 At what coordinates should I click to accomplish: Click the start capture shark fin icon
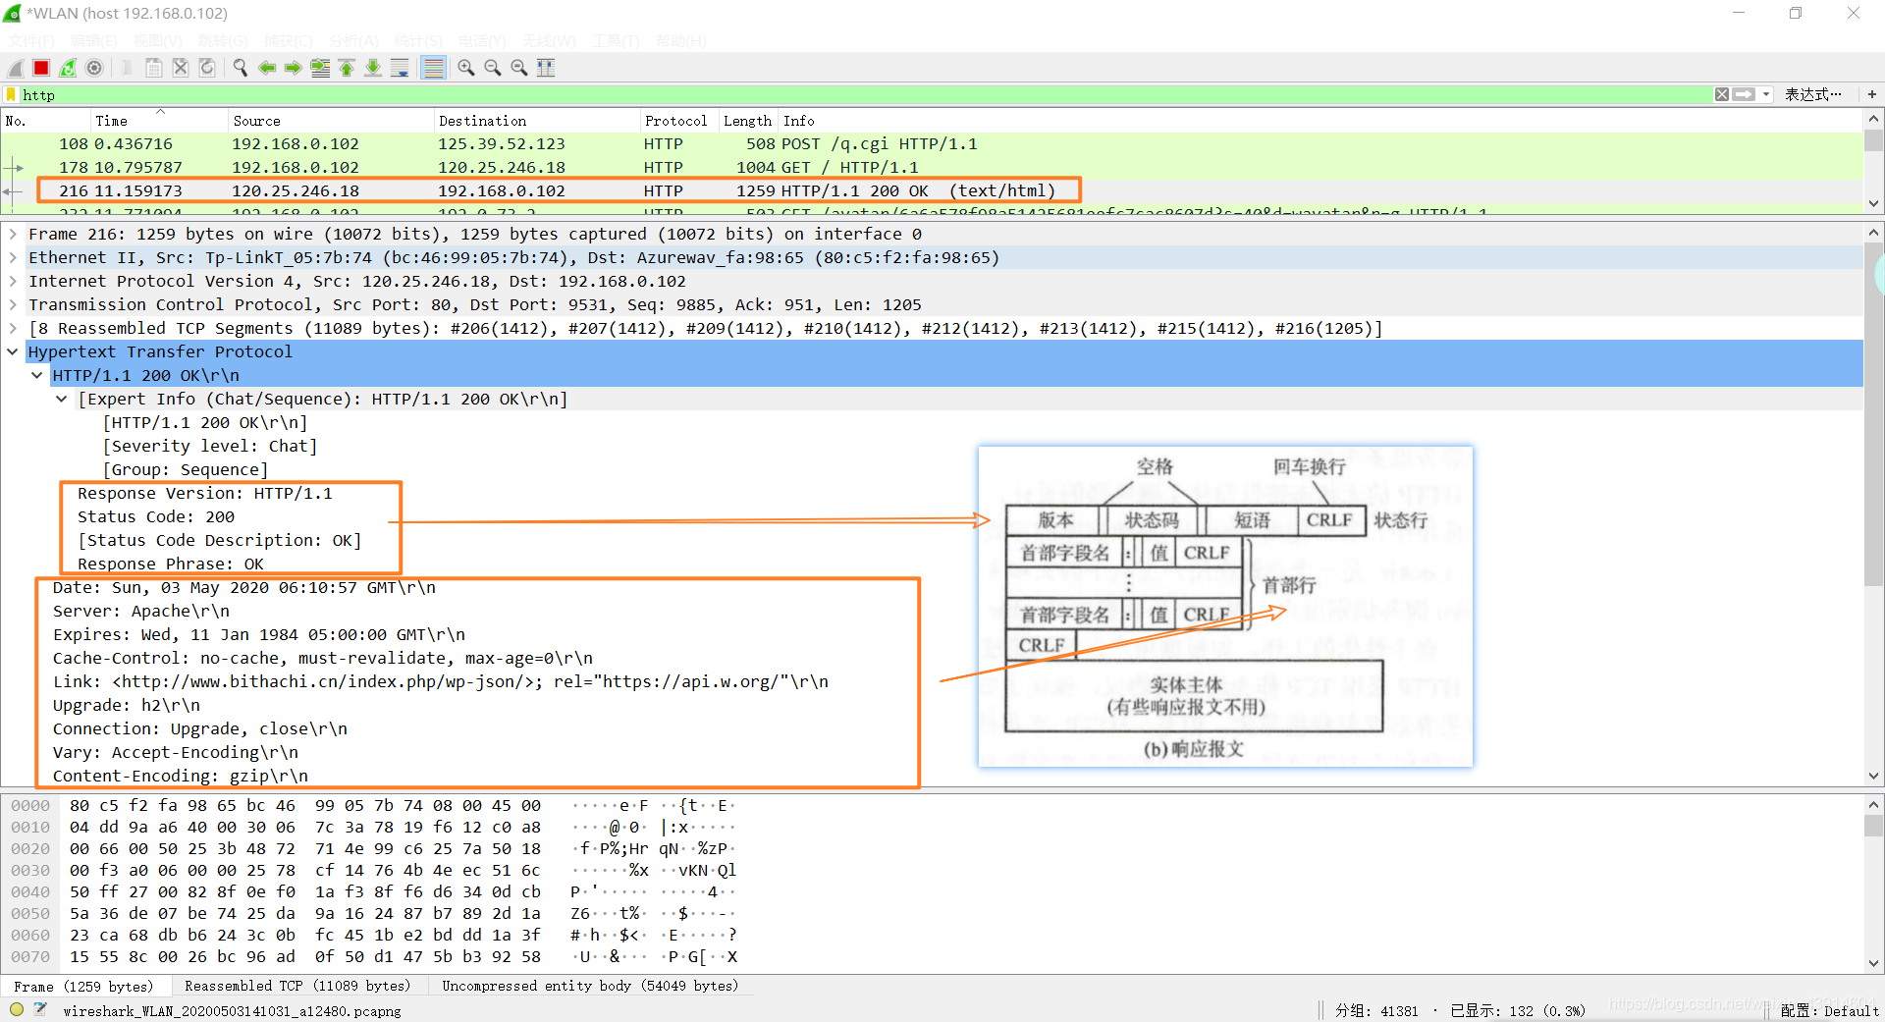[16, 68]
